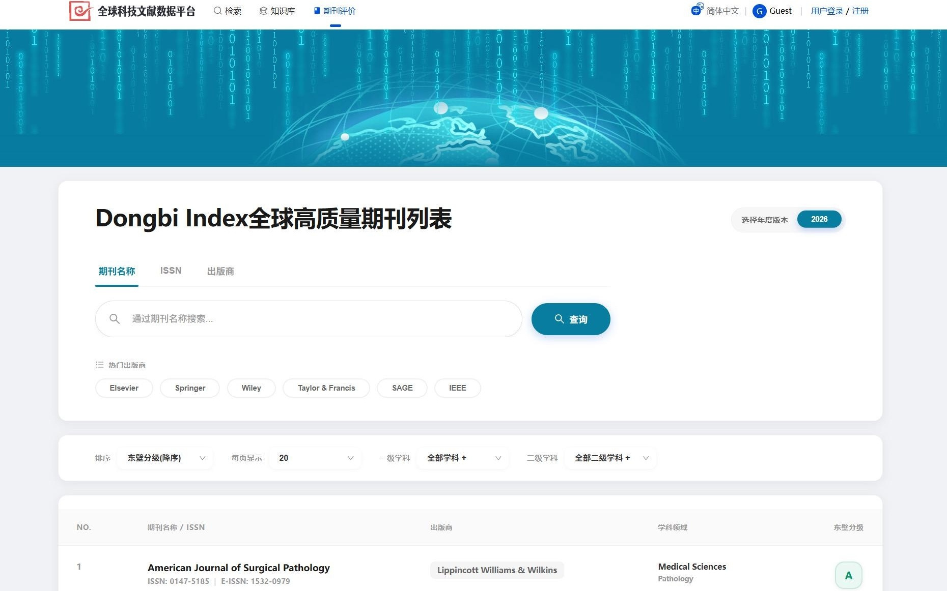Open the Guest avatar icon

(759, 11)
